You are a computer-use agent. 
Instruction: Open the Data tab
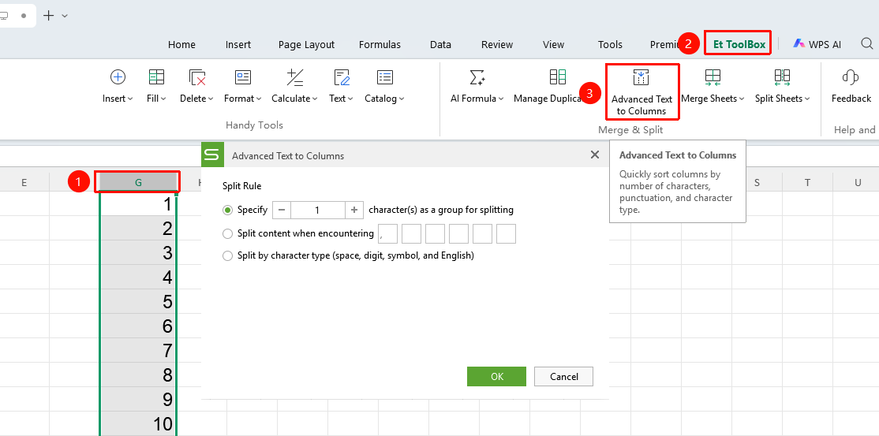pyautogui.click(x=440, y=45)
